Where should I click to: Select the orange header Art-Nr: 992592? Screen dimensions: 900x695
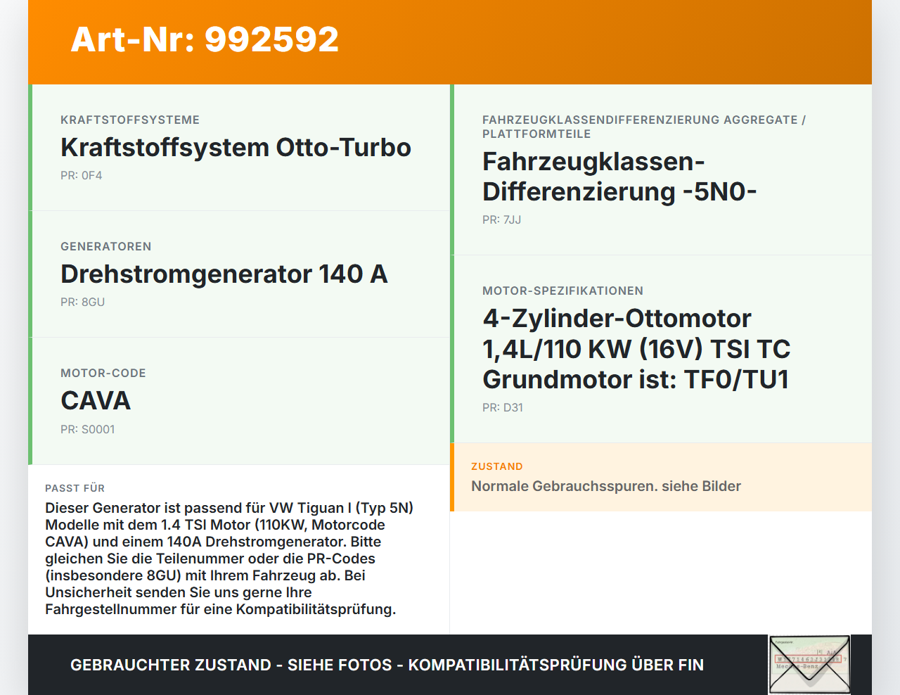[205, 39]
